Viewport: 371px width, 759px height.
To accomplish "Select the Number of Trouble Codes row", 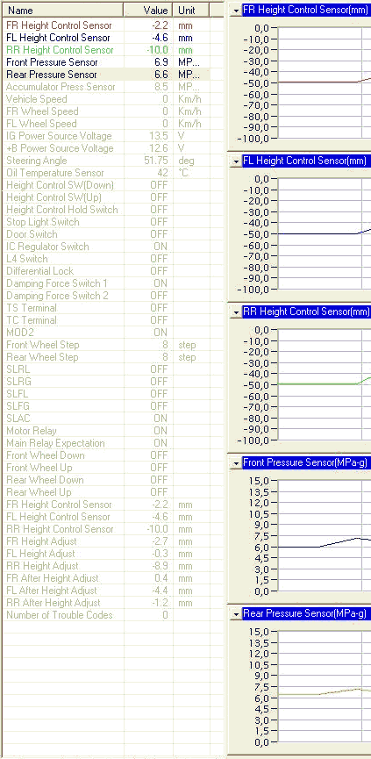I will point(112,615).
